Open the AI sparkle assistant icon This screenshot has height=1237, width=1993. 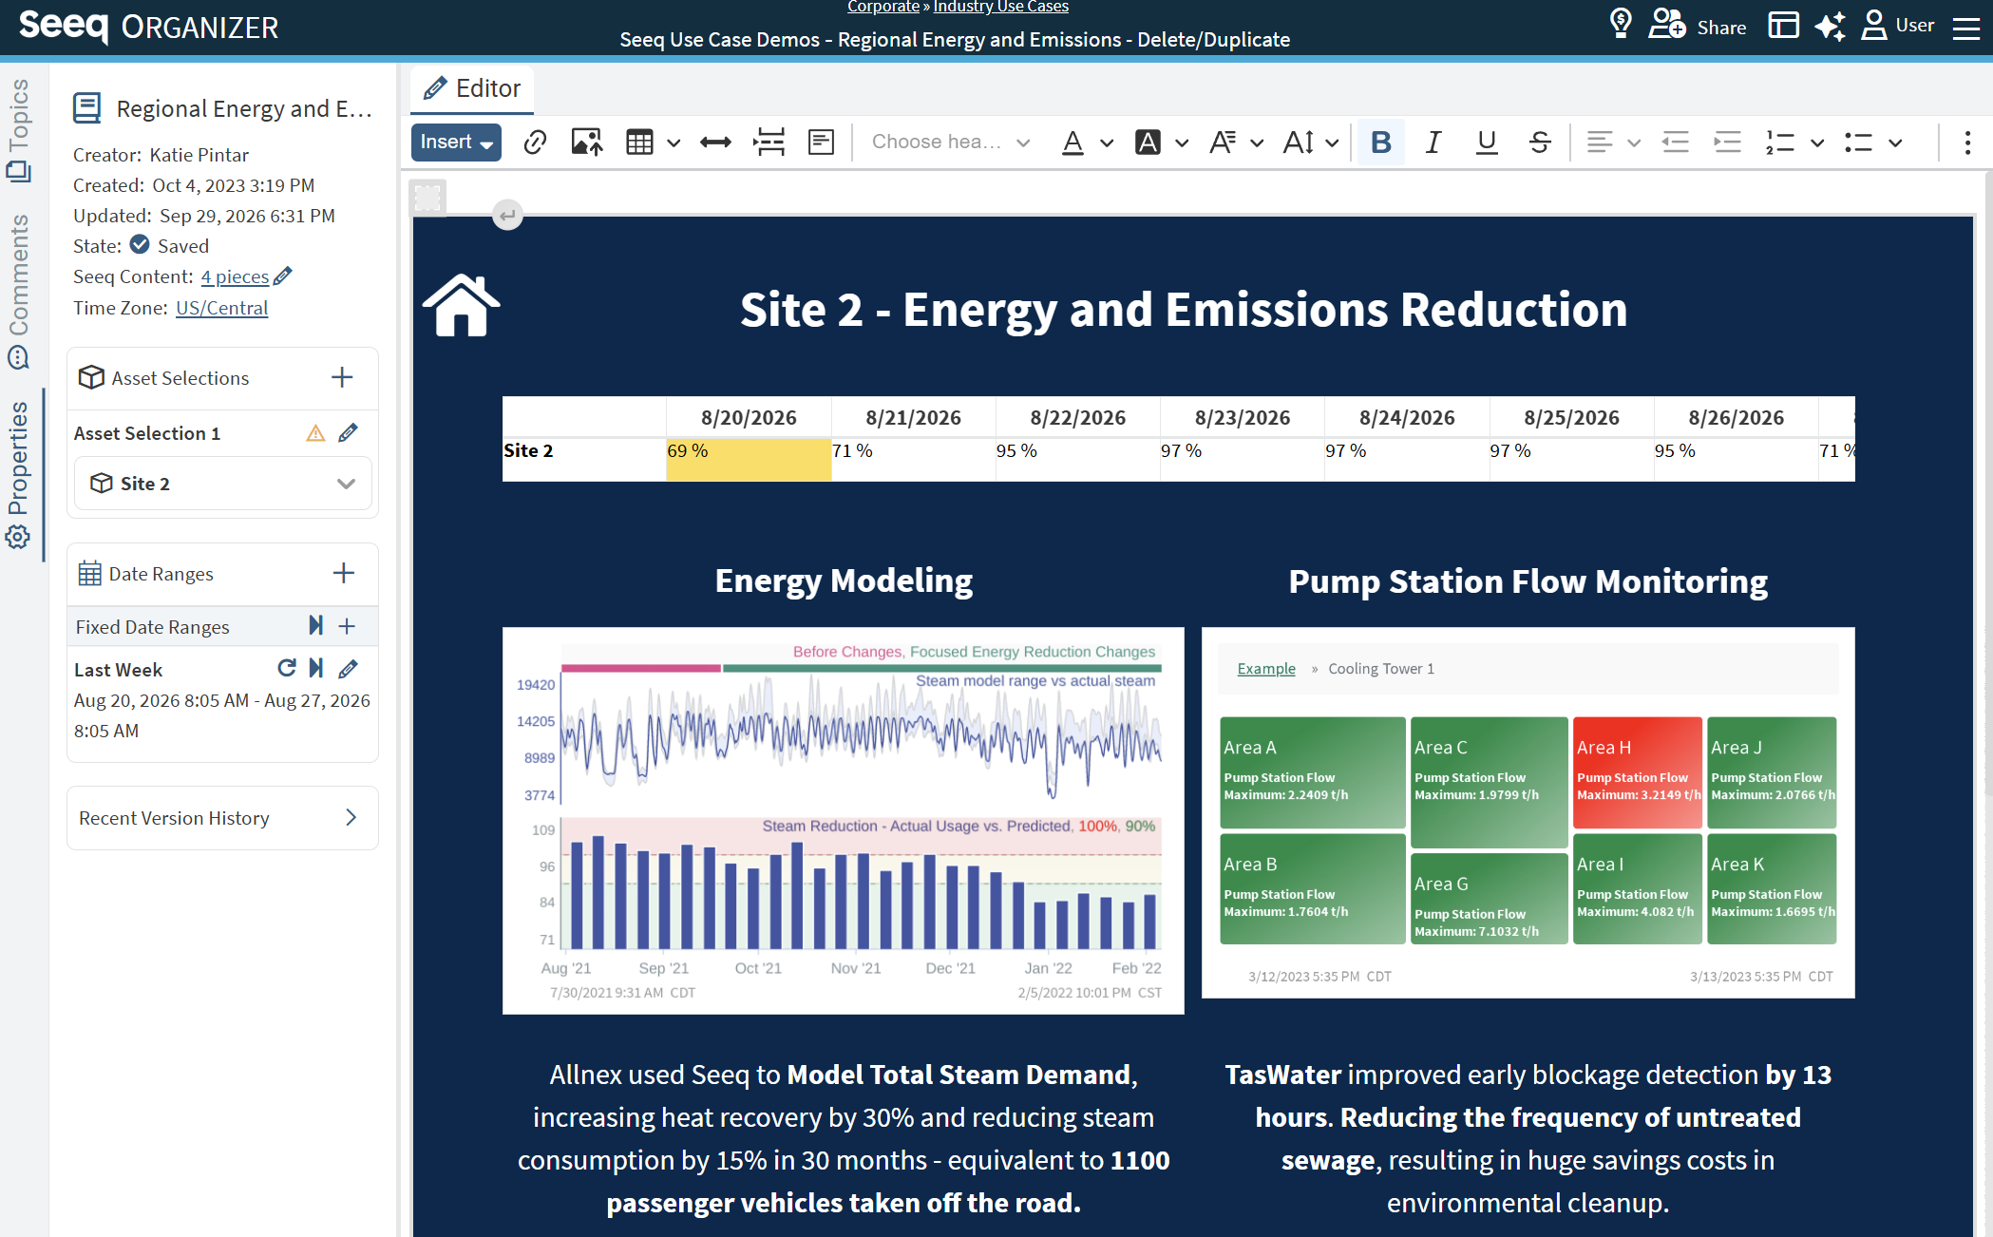pos(1830,26)
